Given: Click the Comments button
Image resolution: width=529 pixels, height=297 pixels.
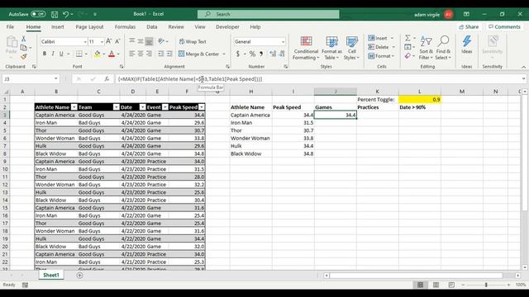Looking at the screenshot, I should point(504,27).
